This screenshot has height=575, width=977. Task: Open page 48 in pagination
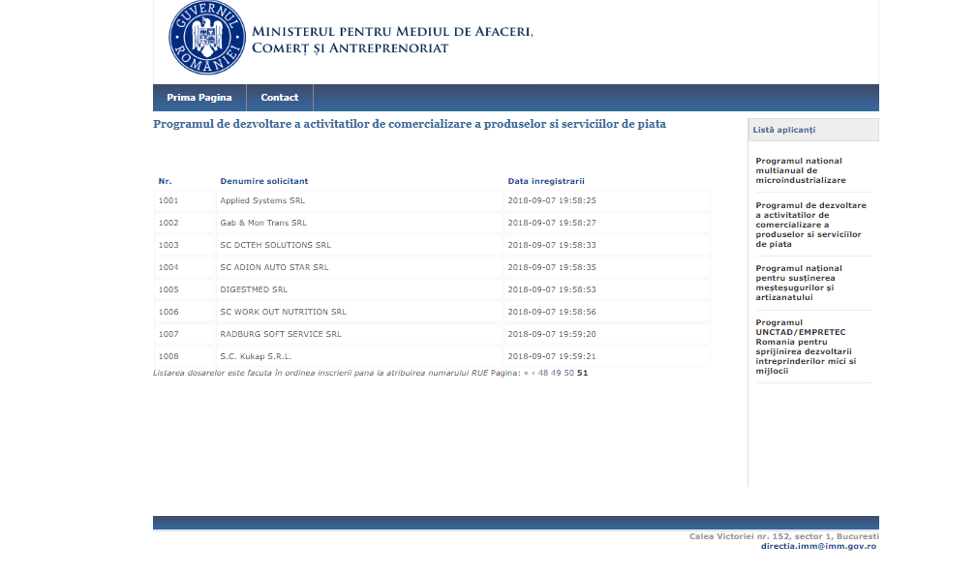pos(543,373)
